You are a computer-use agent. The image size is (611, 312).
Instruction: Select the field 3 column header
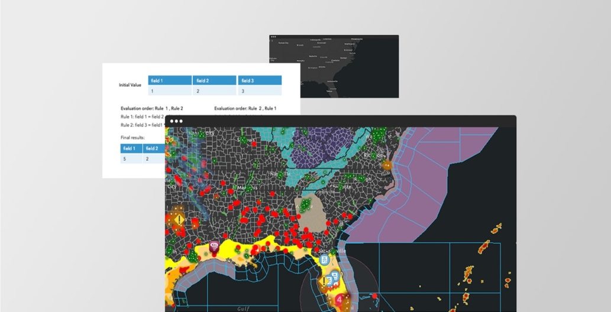[x=260, y=80]
